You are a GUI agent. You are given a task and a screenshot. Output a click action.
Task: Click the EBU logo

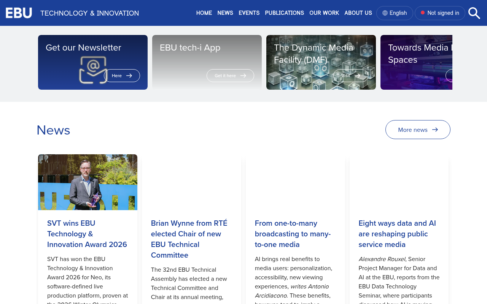click(x=19, y=13)
